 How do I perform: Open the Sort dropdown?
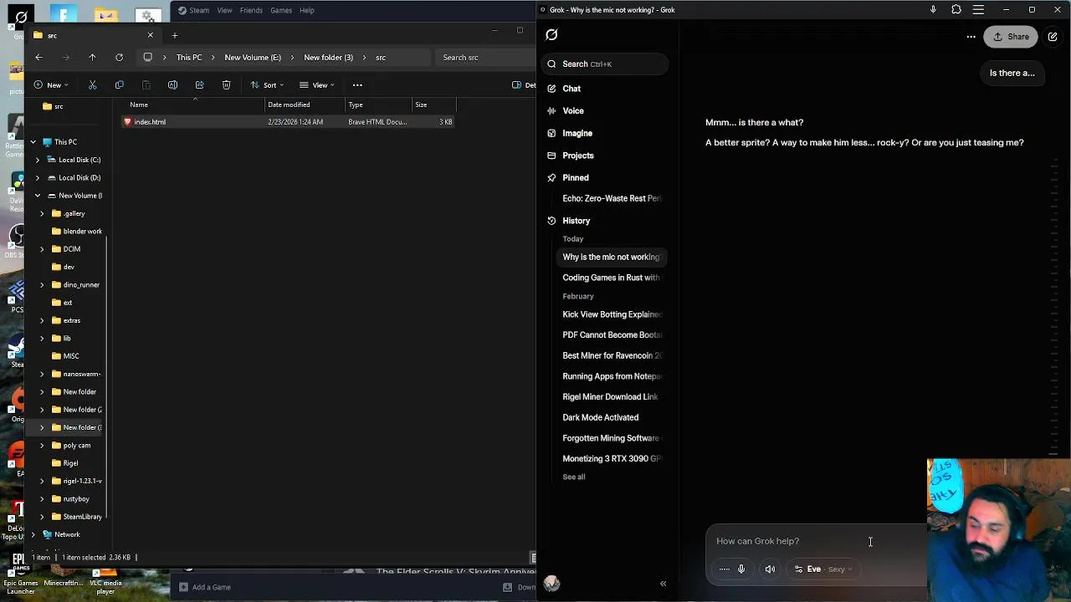(268, 84)
